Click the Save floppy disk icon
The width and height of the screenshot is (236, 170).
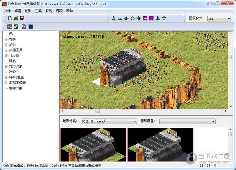point(22,18)
